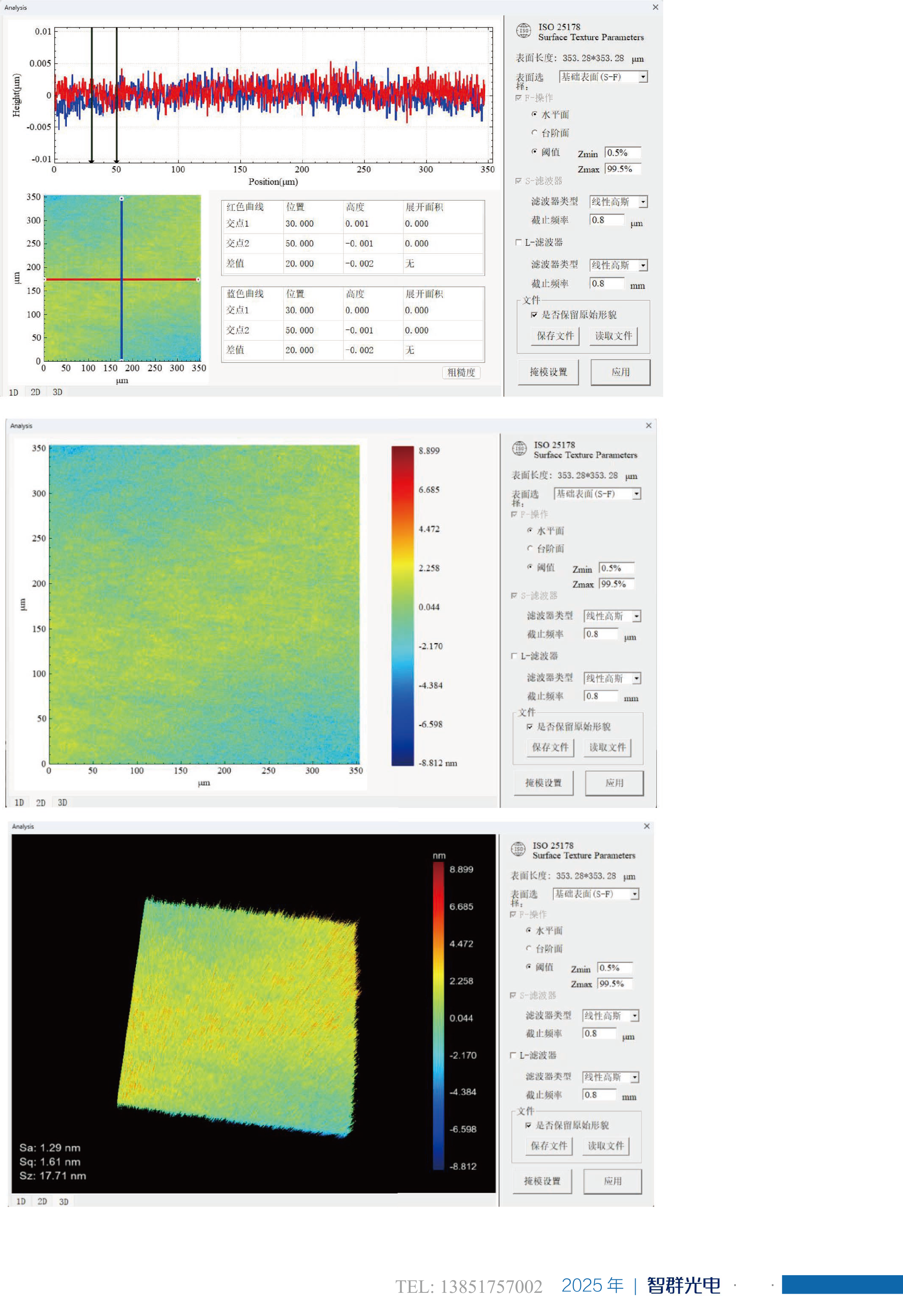Click the 粗糙度 button below the intersection tables
Screen dimensions: 903x1296
coord(461,372)
